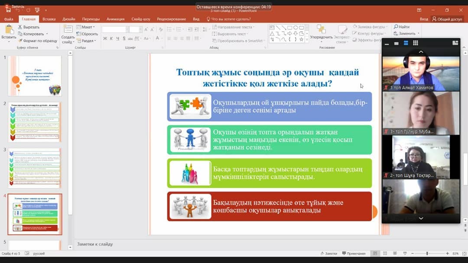The width and height of the screenshot is (468, 263).
Task: Reset slide using Сбросить
Action: 87,34
